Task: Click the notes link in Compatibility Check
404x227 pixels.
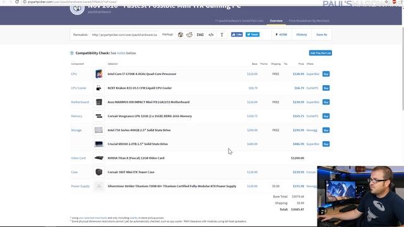Action: (x=121, y=53)
